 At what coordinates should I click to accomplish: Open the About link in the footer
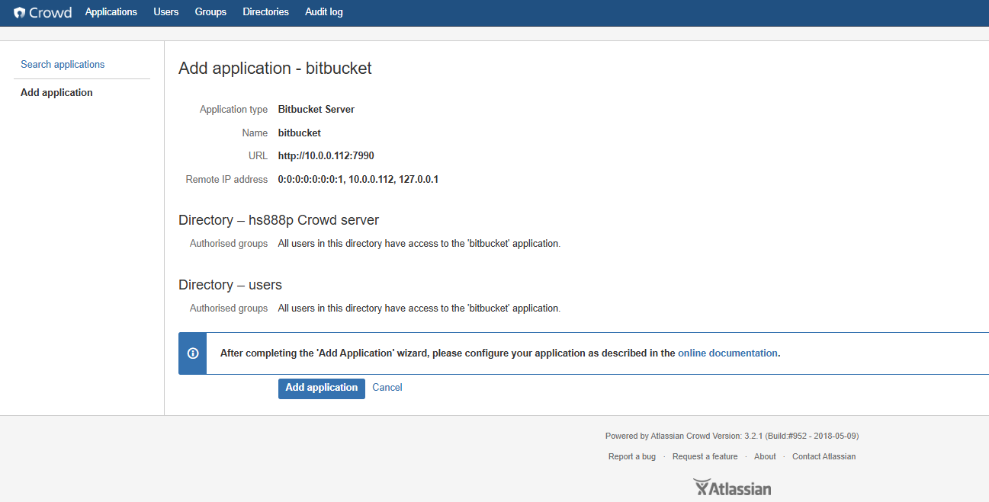click(x=765, y=457)
